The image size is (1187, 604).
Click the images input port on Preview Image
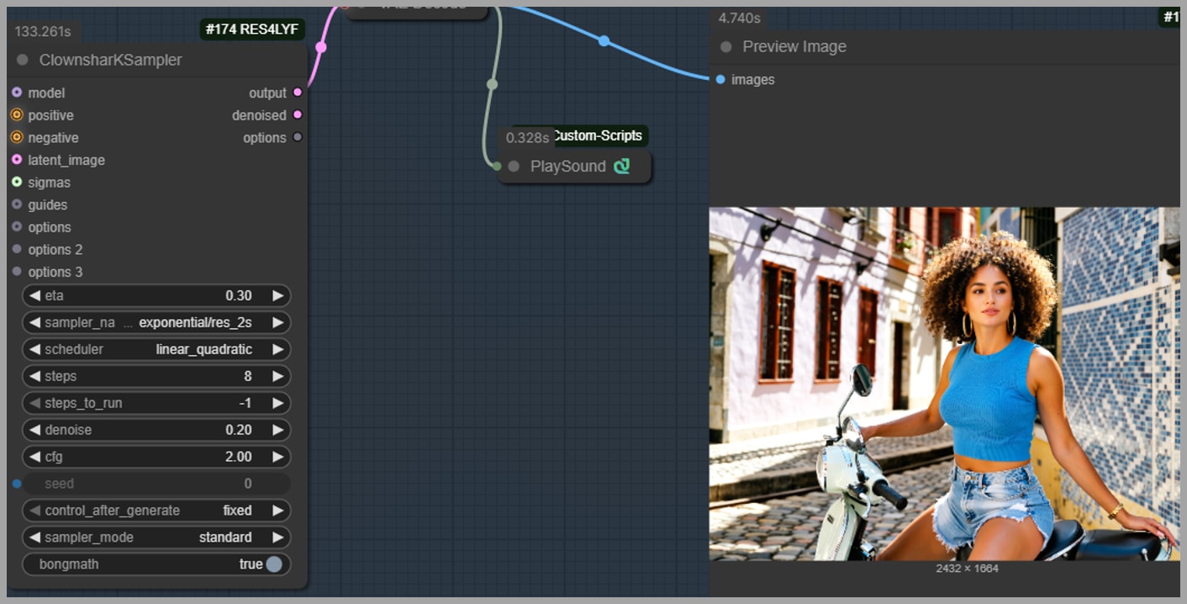click(x=720, y=80)
